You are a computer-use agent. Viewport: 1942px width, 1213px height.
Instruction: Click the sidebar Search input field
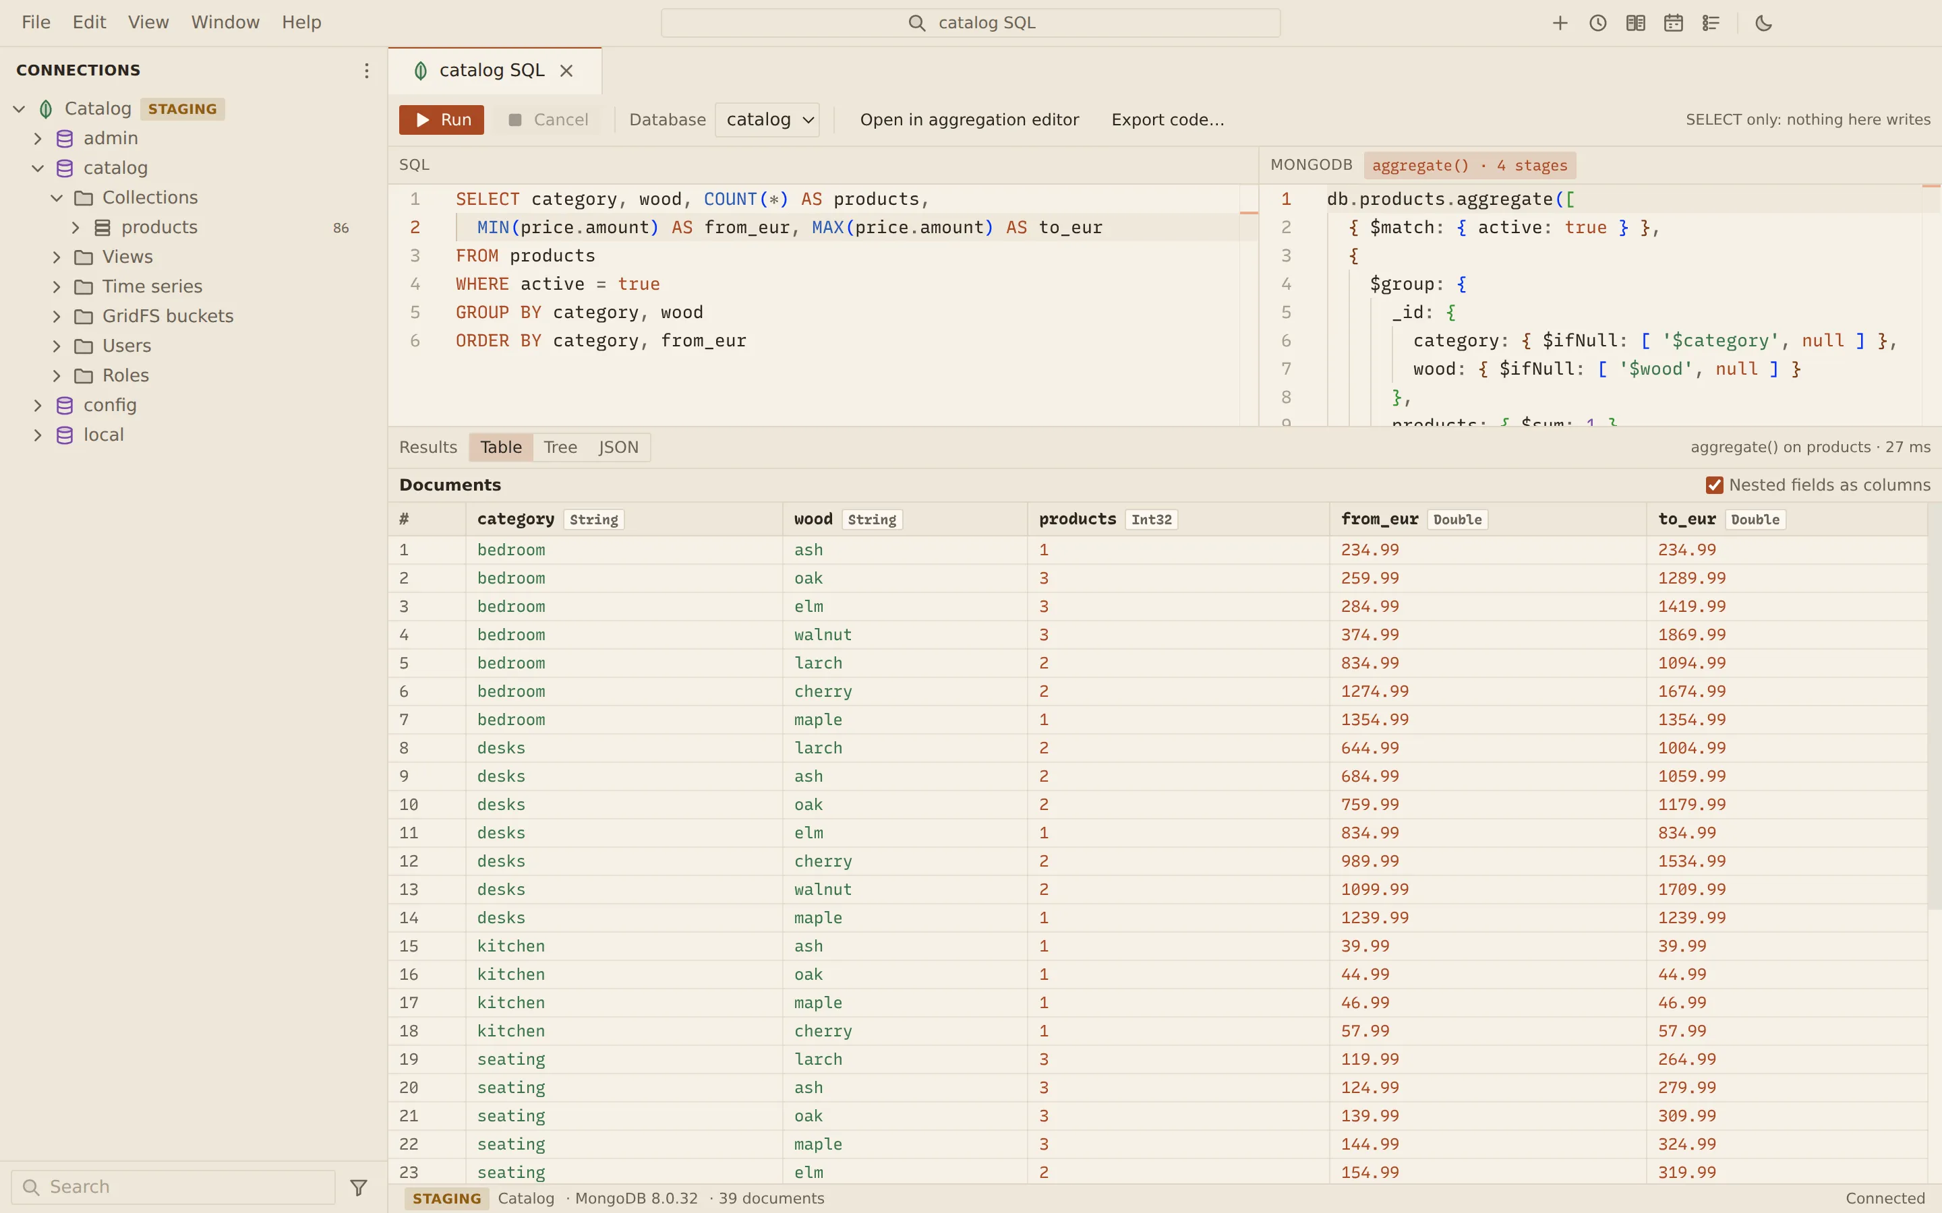(173, 1187)
